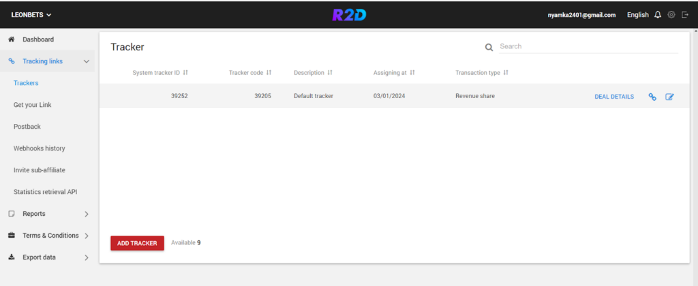Click account email nyamka2401@gmail.com
Viewport: 698px width, 286px height.
(x=581, y=15)
